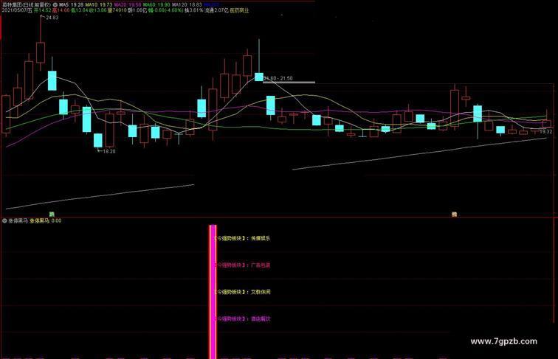The height and width of the screenshot is (359, 558).
Task: Select the MA60: 19.90 label
Action: (156, 5)
